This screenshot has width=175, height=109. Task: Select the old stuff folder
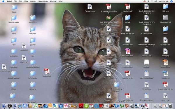click(33, 85)
